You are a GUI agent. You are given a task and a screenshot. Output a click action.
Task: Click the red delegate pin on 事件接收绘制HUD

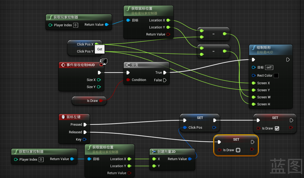coord(101,65)
